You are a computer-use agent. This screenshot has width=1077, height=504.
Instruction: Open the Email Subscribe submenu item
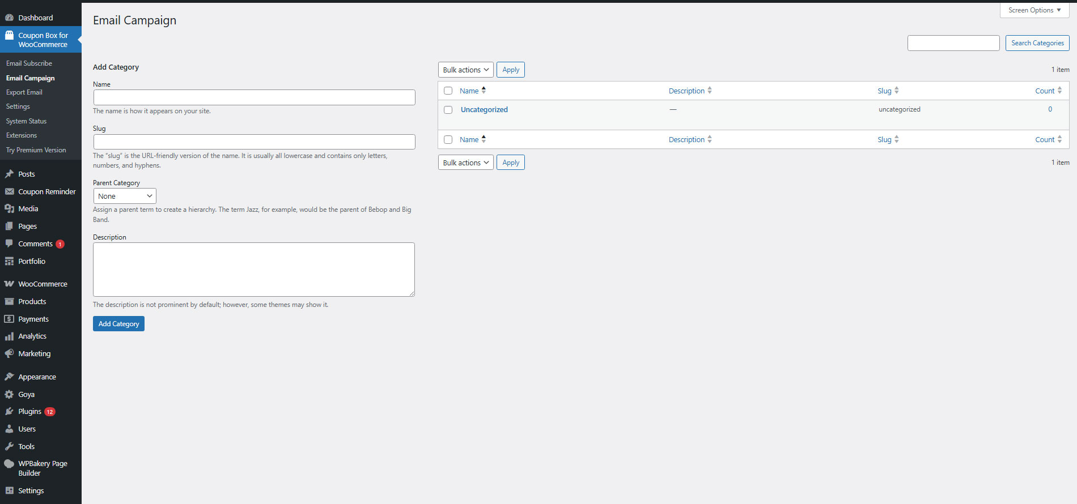pyautogui.click(x=29, y=63)
